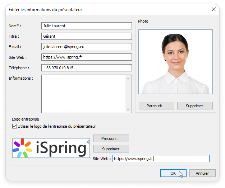Click the Téléphone number field
Image resolution: width=225 pixels, height=188 pixels.
(x=87, y=68)
